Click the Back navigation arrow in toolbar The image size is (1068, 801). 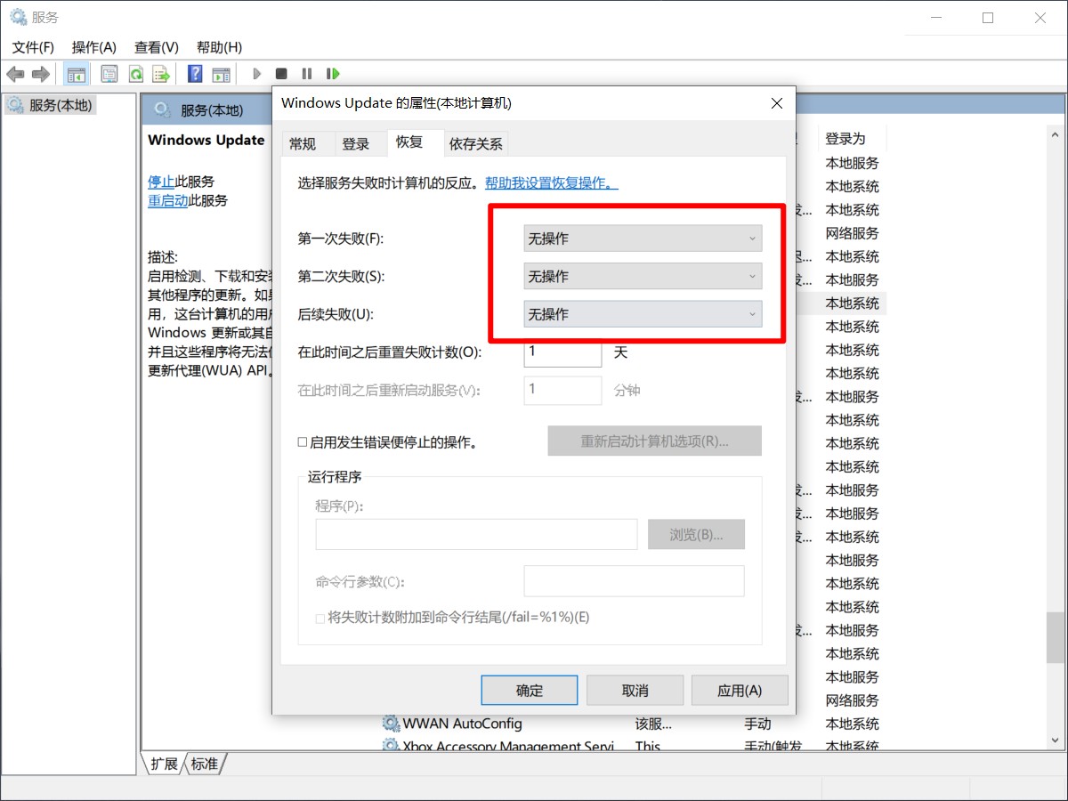(15, 73)
